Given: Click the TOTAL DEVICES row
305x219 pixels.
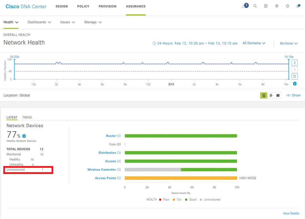Looking at the screenshot, I should (25, 149).
